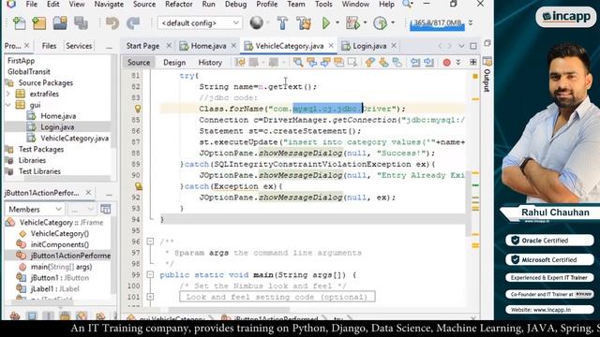Click the red Start Macro Recording icon
Image resolution: width=600 pixels, height=337 pixels.
pyautogui.click(x=446, y=63)
